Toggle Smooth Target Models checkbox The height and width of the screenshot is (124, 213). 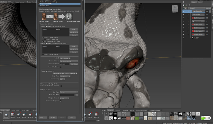pos(43,37)
